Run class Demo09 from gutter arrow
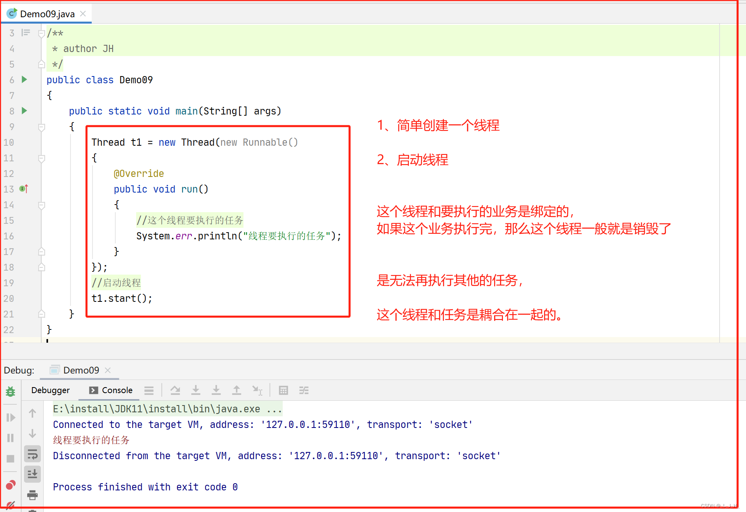 pos(24,79)
